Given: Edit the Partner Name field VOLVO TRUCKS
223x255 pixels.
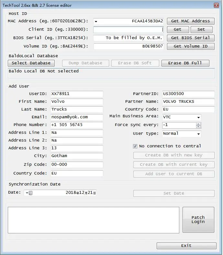Looking at the screenshot, I should (188, 101).
